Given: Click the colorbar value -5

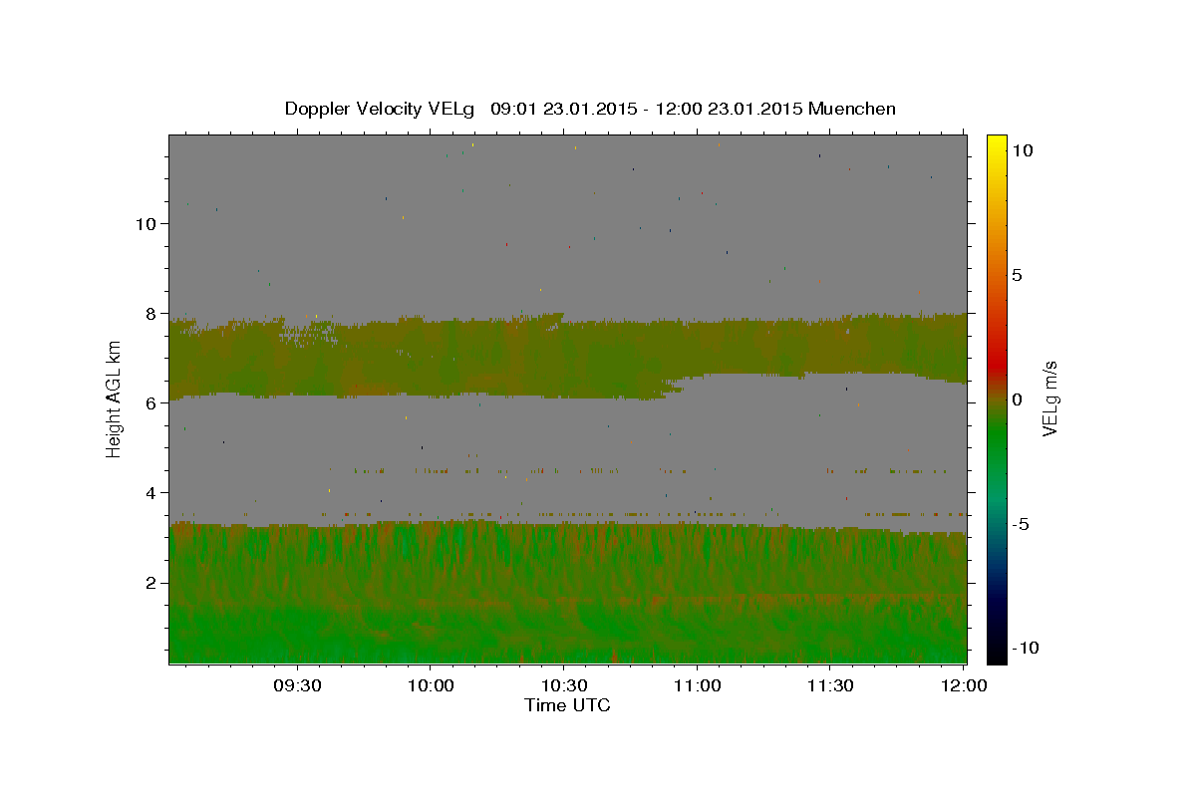Looking at the screenshot, I should pyautogui.click(x=1020, y=524).
